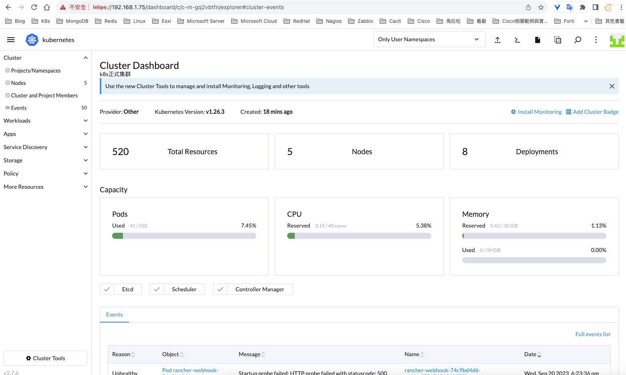Click the not-secure warning icon
The height and width of the screenshot is (375, 626).
coord(63,7)
